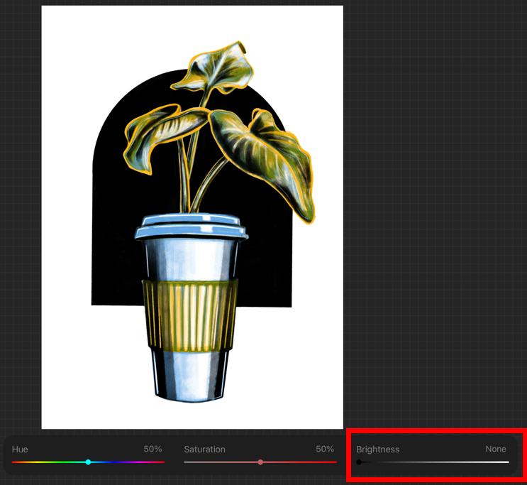The image size is (527, 485).
Task: Click the Brightness None value
Action: (496, 449)
